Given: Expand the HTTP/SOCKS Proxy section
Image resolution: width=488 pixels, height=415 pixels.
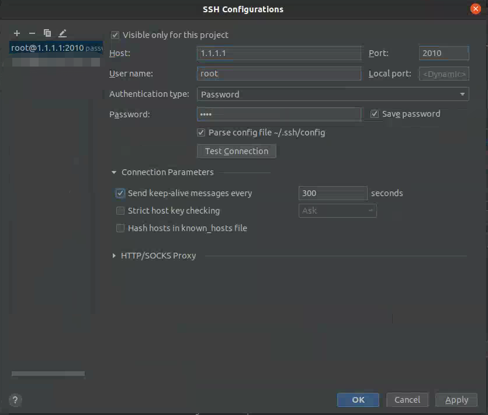Looking at the screenshot, I should click(x=114, y=256).
